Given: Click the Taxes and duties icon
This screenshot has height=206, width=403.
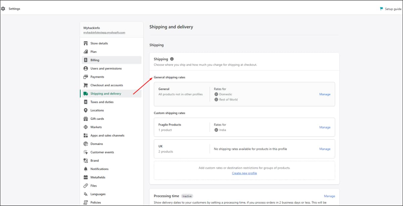Looking at the screenshot, I should tap(86, 102).
